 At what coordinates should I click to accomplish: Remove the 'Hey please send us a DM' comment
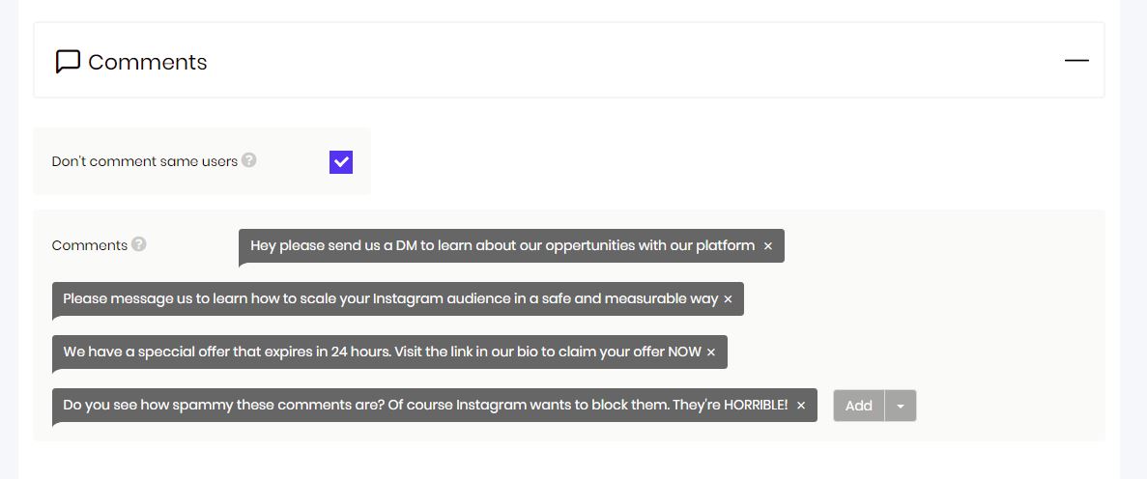768,246
